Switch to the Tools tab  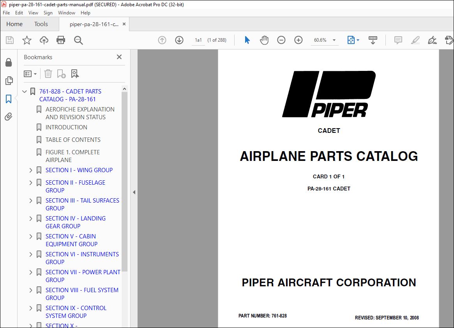pyautogui.click(x=41, y=24)
